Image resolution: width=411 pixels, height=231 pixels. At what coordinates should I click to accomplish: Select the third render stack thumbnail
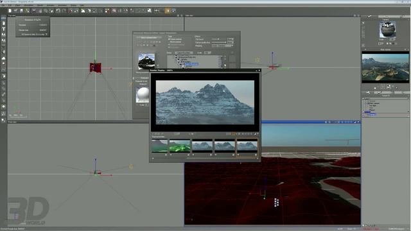coord(202,146)
